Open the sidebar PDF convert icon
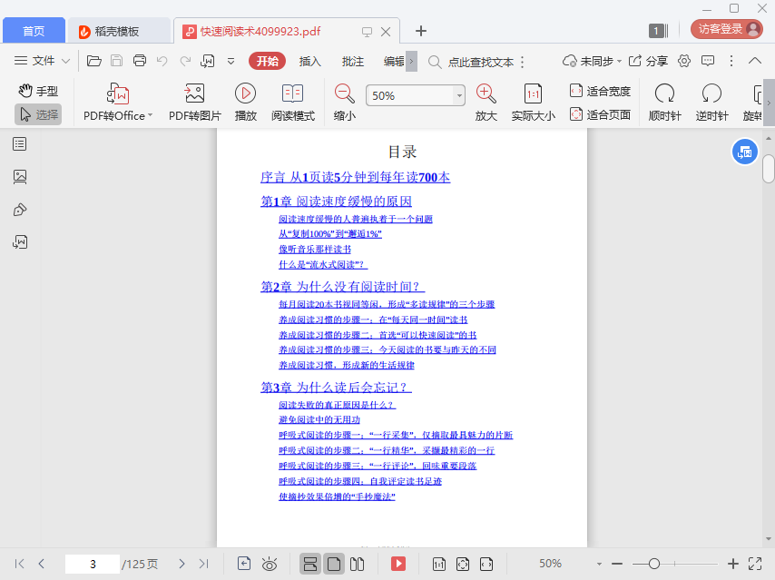Viewport: 775px width, 580px height. pyautogui.click(x=20, y=241)
